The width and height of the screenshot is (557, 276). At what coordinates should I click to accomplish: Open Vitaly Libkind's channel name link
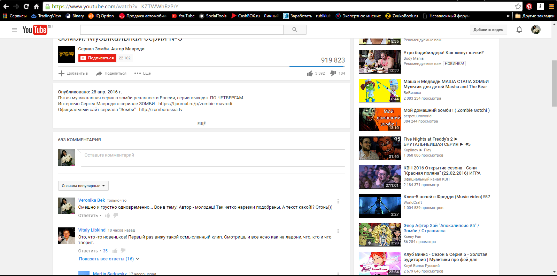(x=92, y=230)
